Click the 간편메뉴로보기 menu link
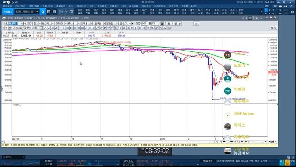This screenshot has height=167, width=296. tap(189, 6)
